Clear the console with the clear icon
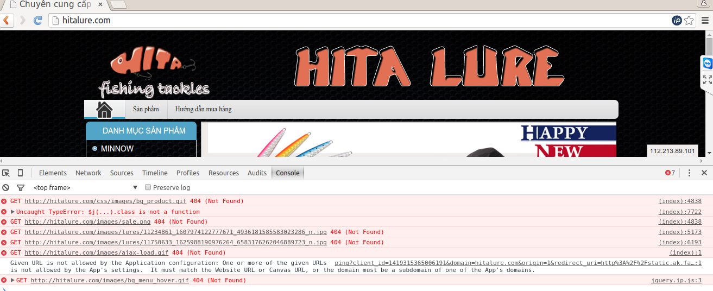713x291 pixels. click(6, 187)
